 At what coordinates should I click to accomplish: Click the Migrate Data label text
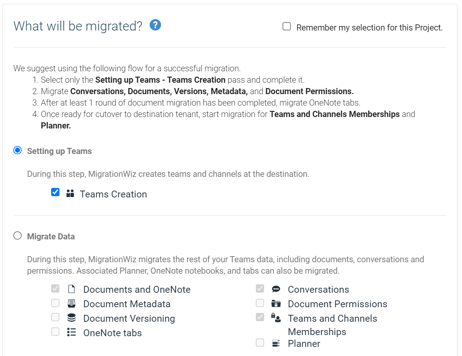pyautogui.click(x=51, y=236)
